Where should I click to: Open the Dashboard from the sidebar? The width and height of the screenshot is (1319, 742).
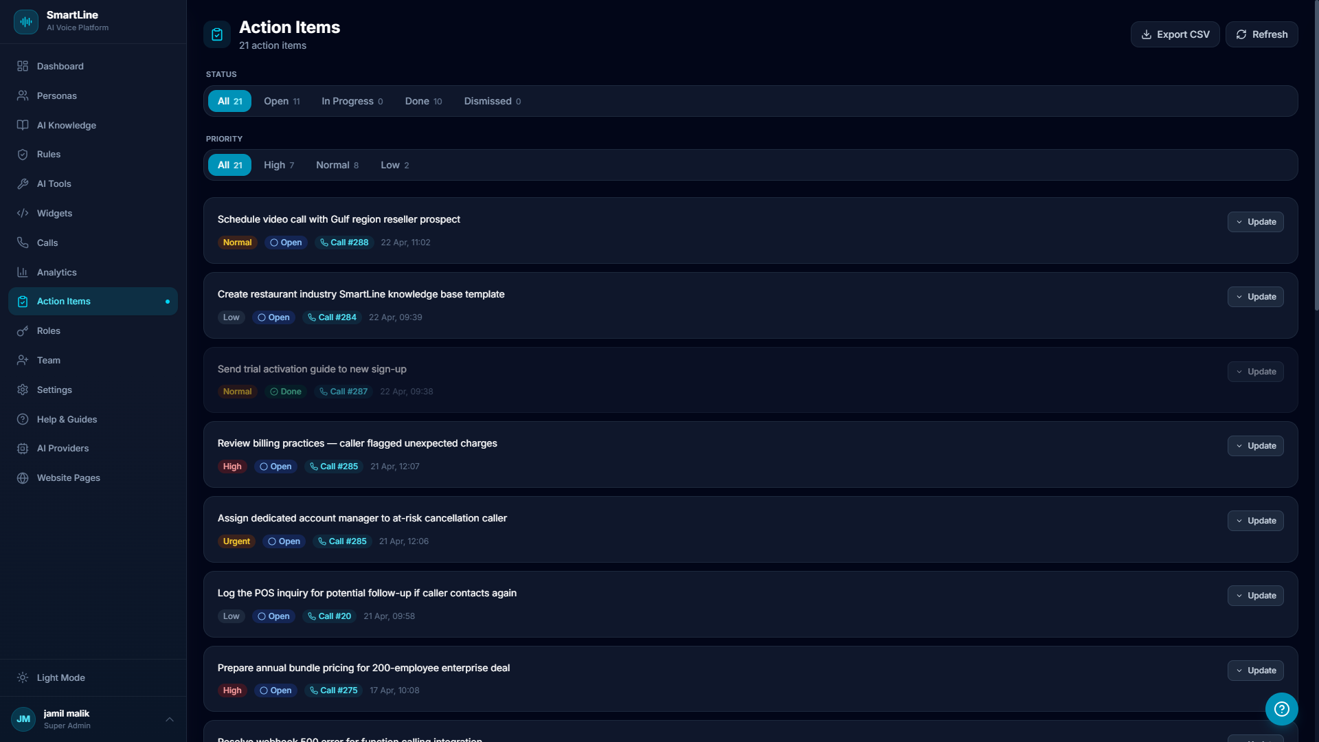[x=60, y=66]
